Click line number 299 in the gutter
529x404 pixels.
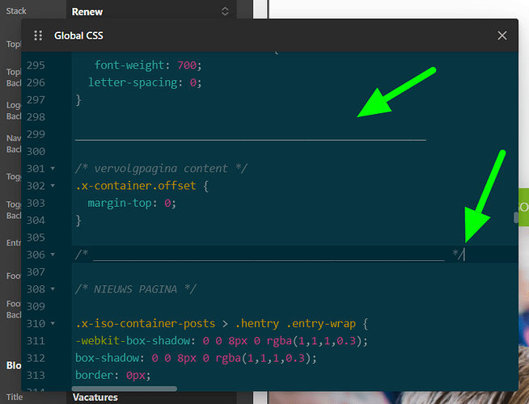coord(35,134)
